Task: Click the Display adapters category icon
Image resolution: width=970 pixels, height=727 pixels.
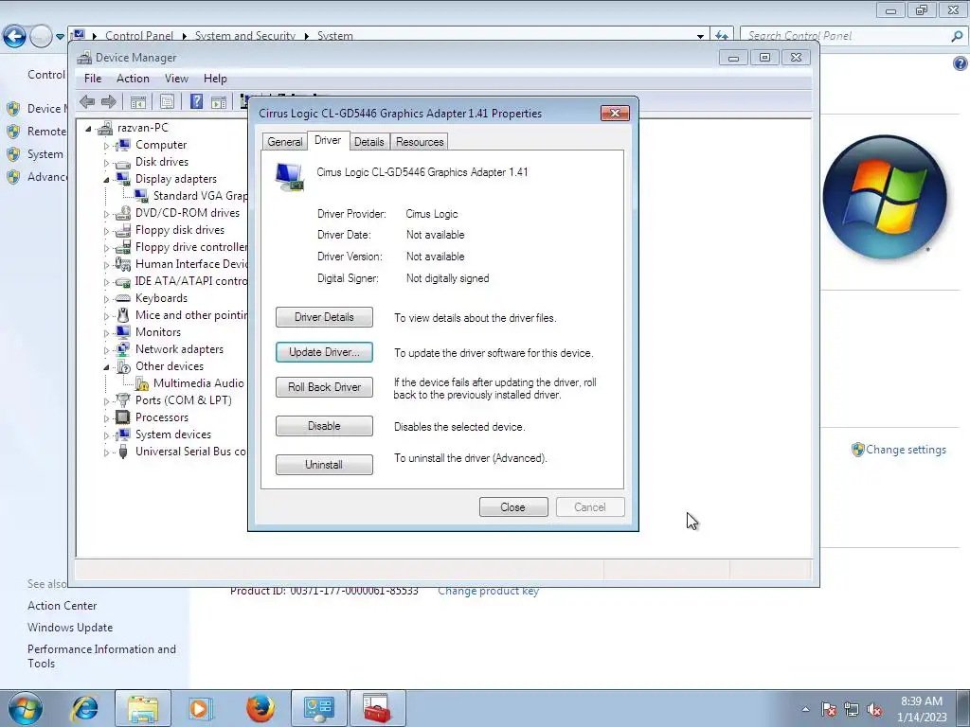Action: coord(123,179)
